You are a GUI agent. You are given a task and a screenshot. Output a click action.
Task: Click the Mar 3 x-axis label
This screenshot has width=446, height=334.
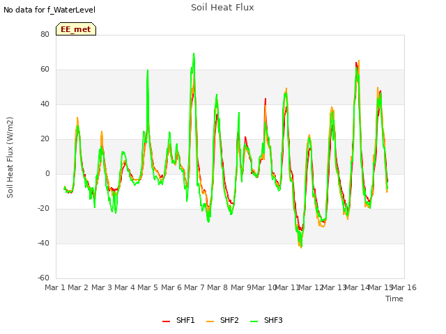101,287
